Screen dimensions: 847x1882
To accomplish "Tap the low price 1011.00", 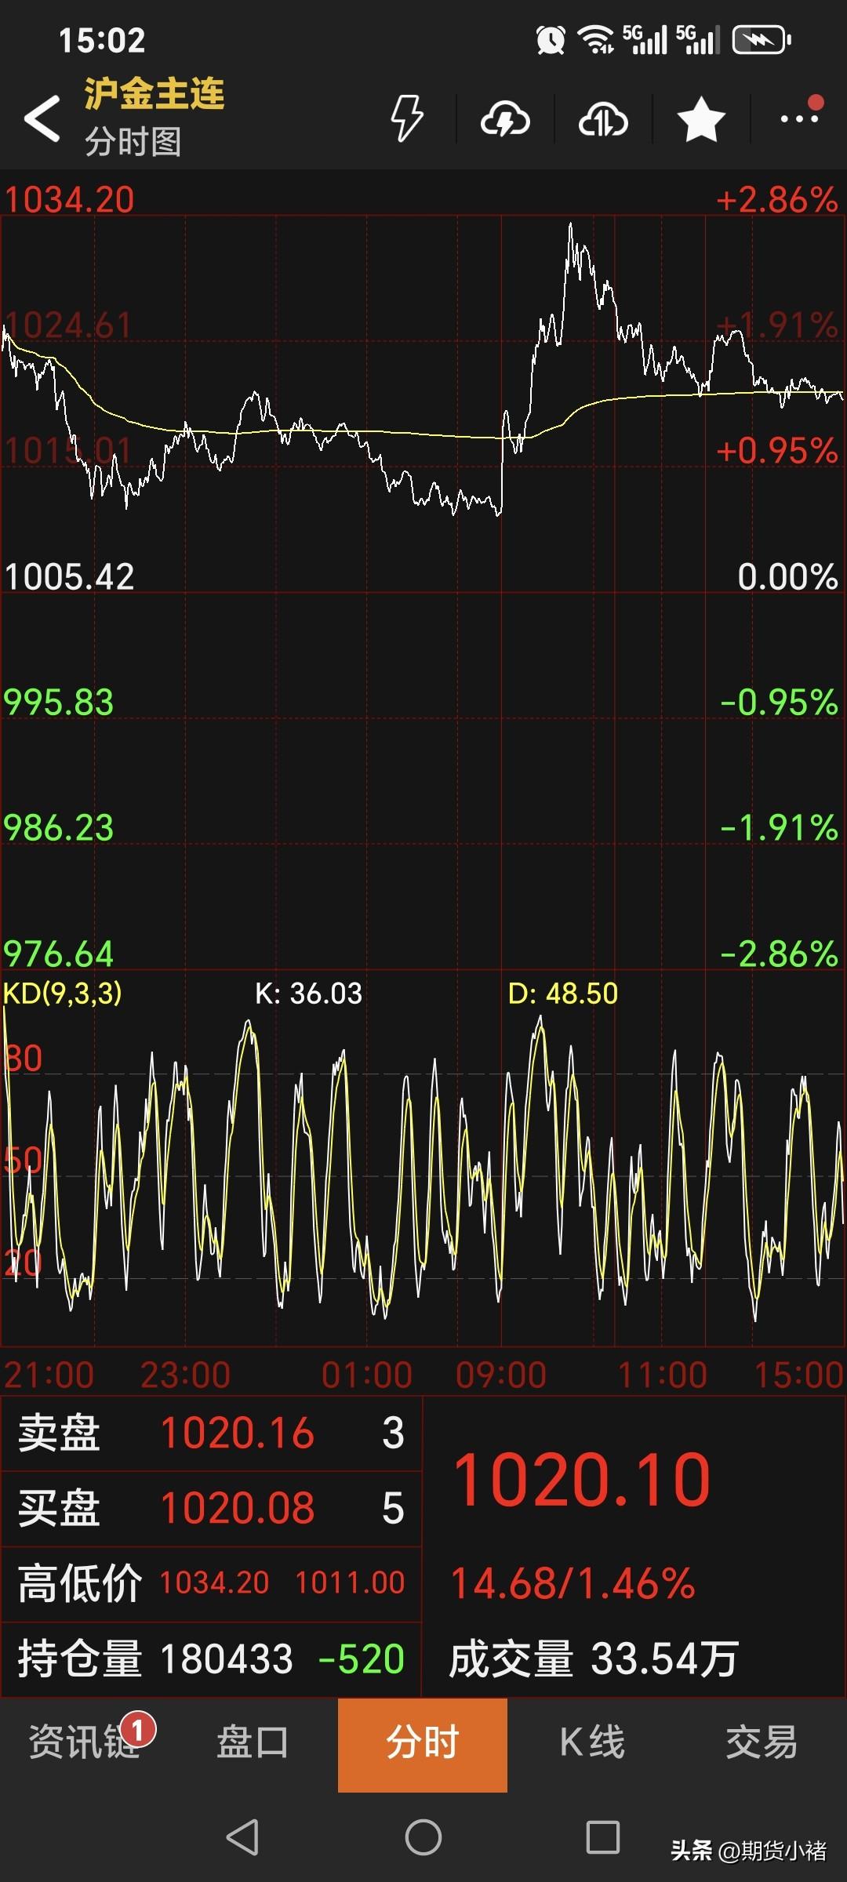I will [350, 1583].
